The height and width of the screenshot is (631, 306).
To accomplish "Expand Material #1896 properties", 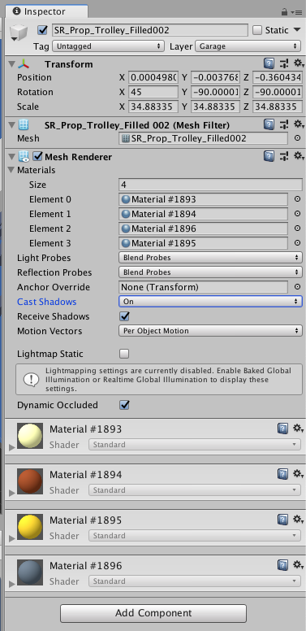I will click(11, 584).
